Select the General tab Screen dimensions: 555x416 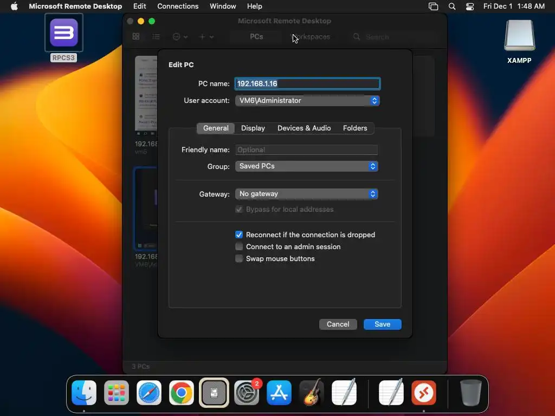coord(216,128)
